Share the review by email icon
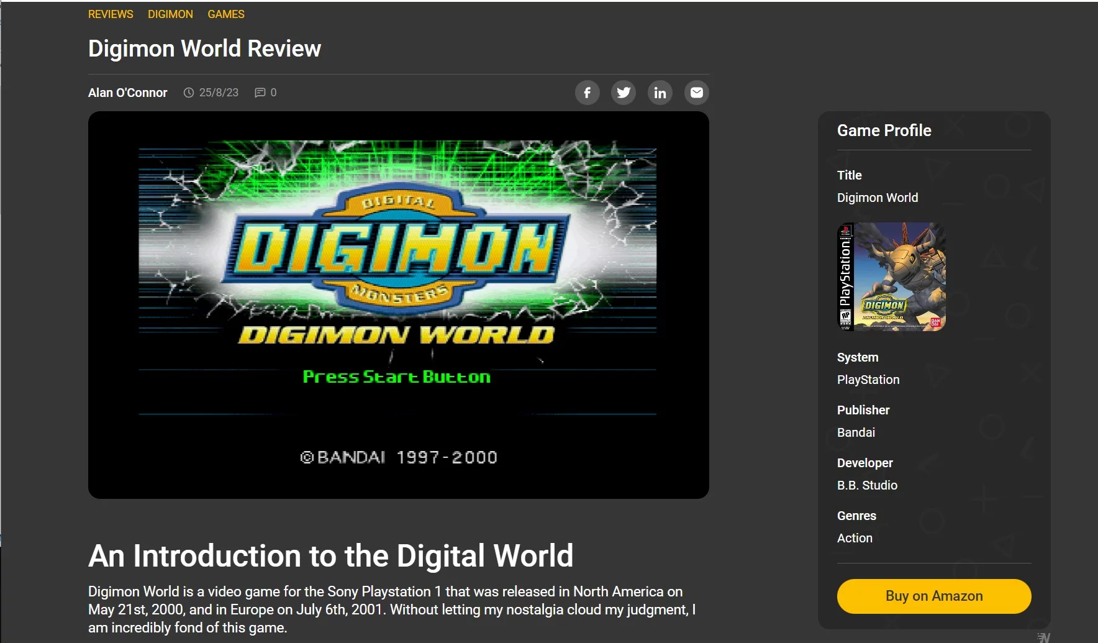The height and width of the screenshot is (643, 1098). [697, 93]
